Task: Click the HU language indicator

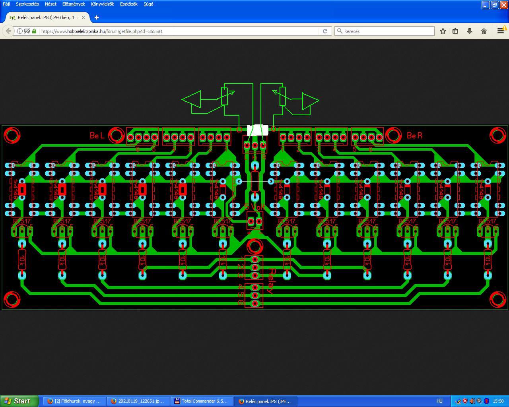Action: (x=439, y=401)
